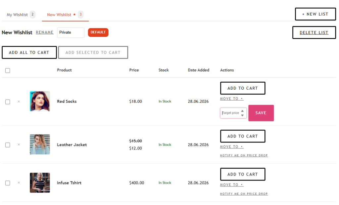
Task: Tick the select-all checkbox in header
Action: coord(8,71)
